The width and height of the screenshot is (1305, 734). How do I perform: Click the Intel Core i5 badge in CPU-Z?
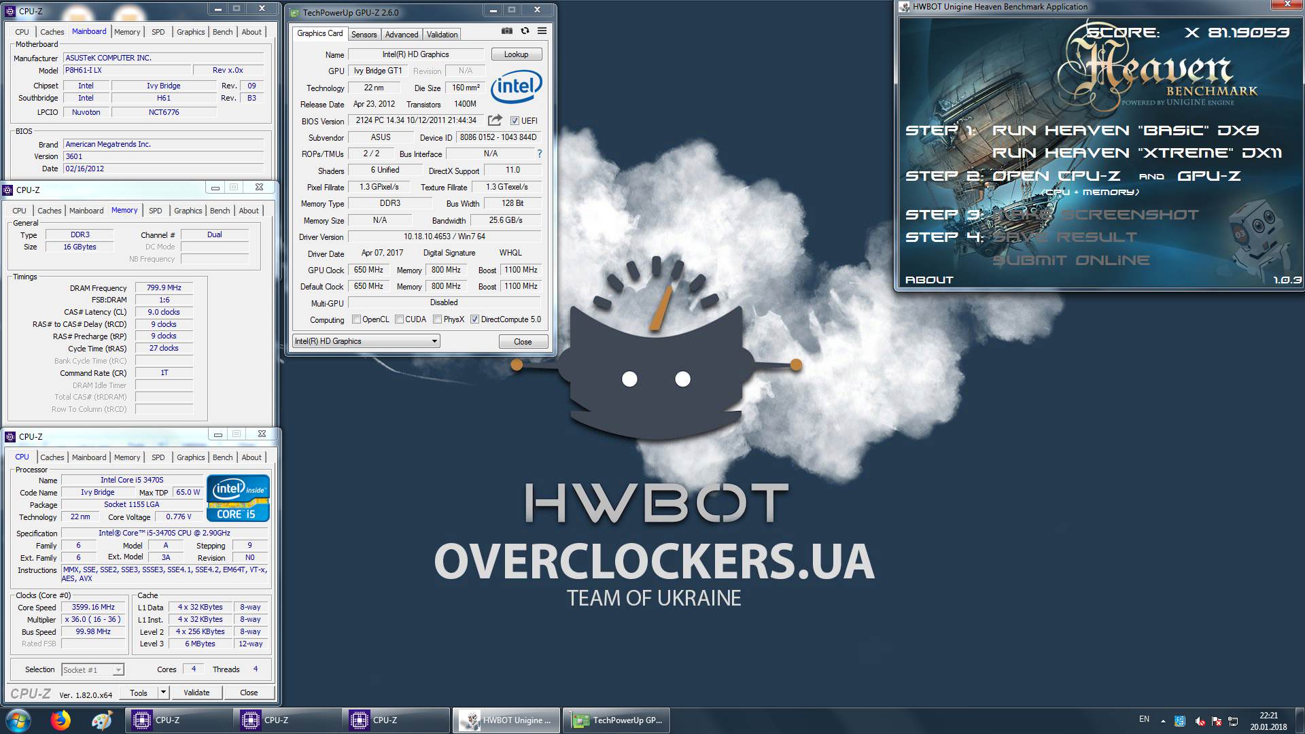pyautogui.click(x=238, y=500)
